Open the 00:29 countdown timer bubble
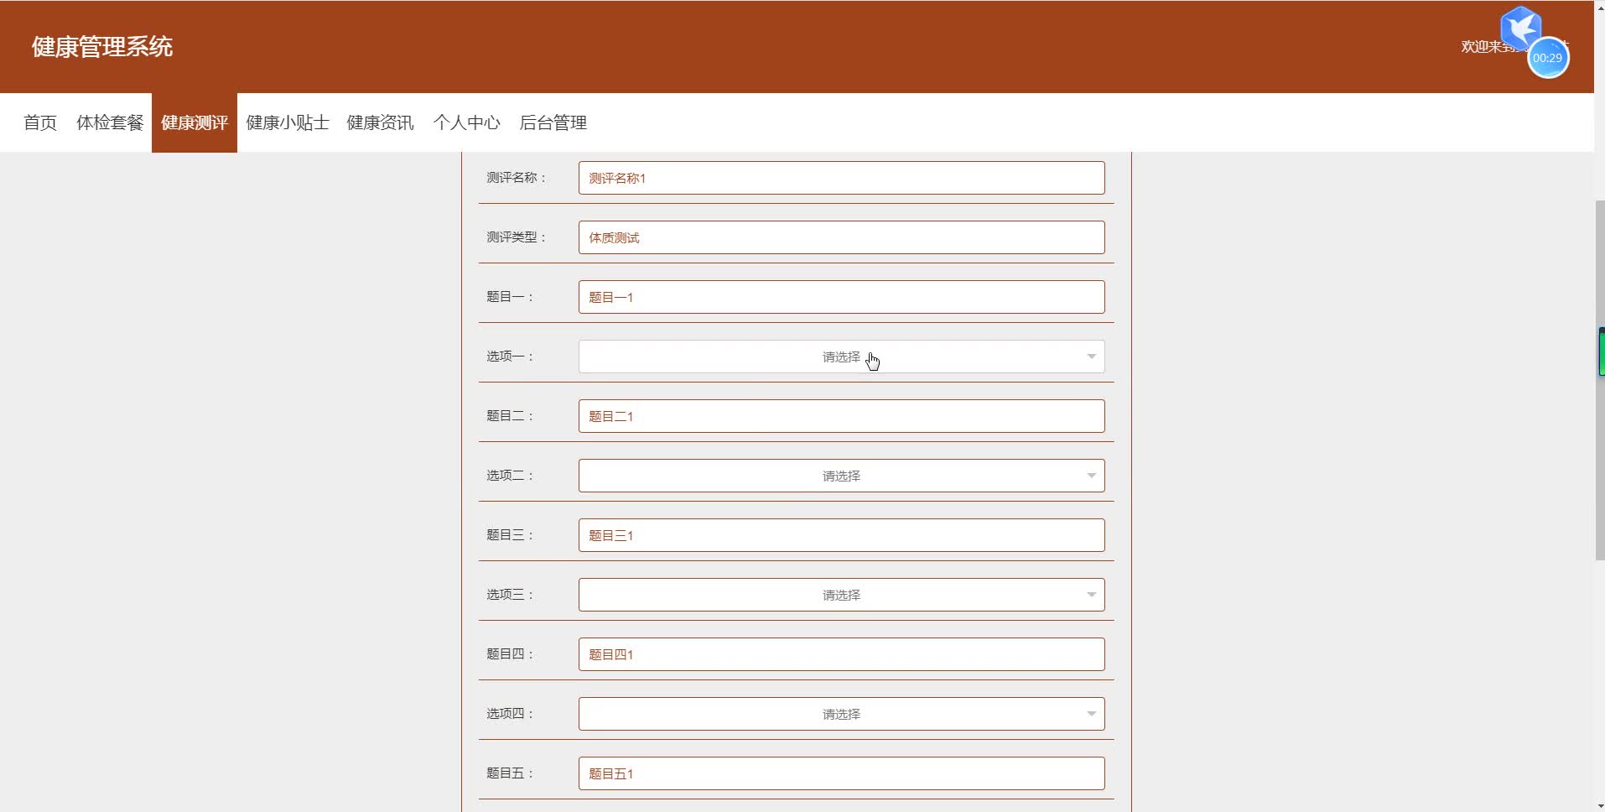 point(1548,58)
